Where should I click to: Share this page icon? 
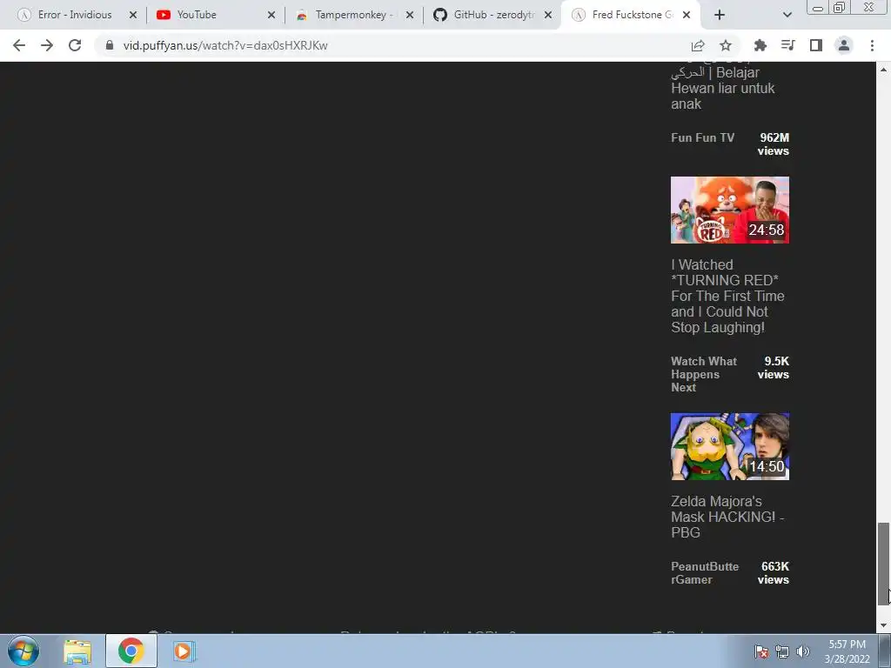698,45
